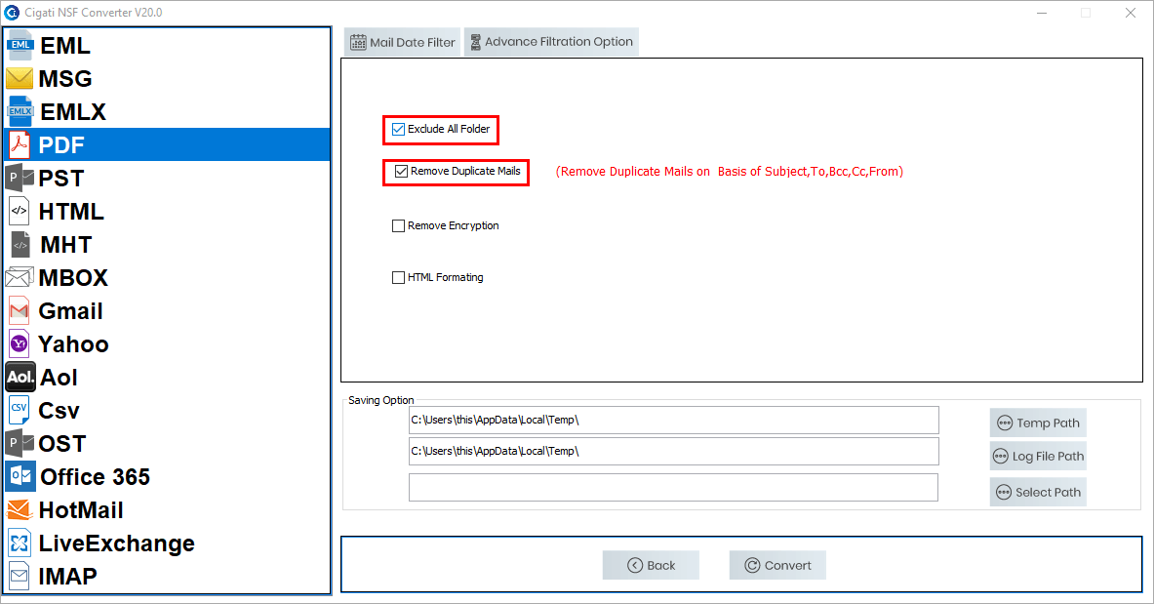
Task: Click the Select Path button
Action: point(1038,492)
